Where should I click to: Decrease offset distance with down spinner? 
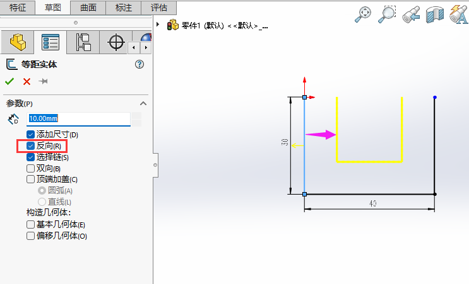click(136, 123)
